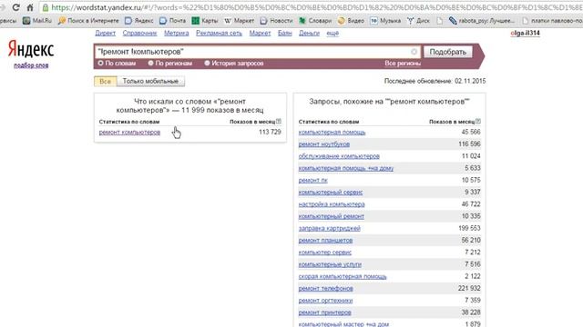
Task: Select the По регионам radio button
Action: point(150,64)
